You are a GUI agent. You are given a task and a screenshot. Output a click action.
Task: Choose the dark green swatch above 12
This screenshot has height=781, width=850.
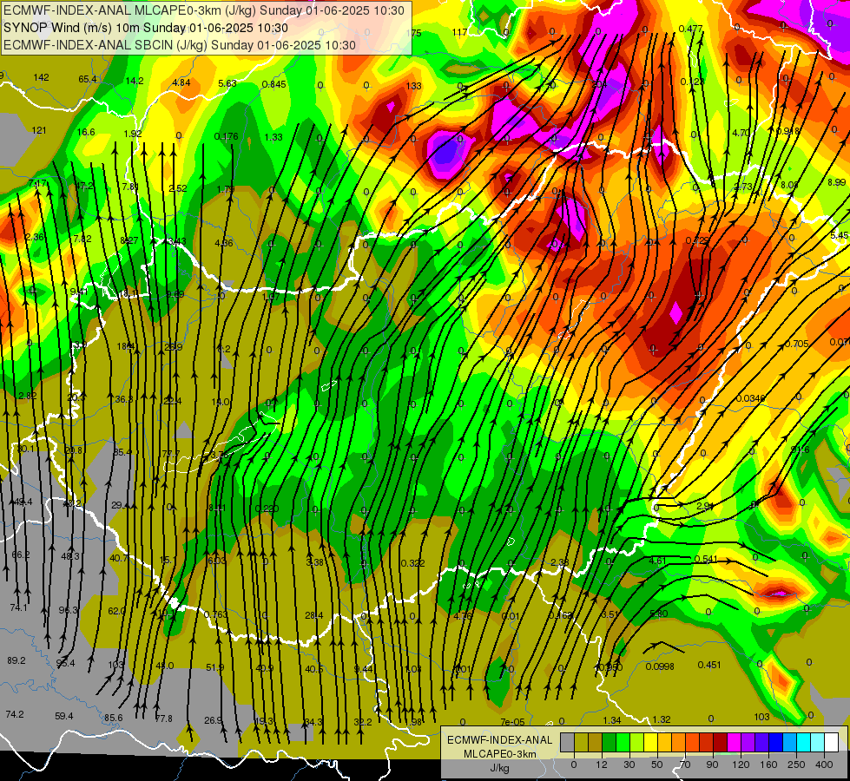[x=609, y=742]
